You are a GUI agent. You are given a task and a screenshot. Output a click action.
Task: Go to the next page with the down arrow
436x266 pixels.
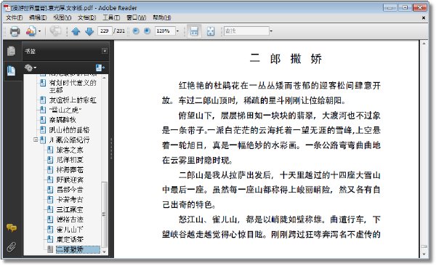coord(89,31)
